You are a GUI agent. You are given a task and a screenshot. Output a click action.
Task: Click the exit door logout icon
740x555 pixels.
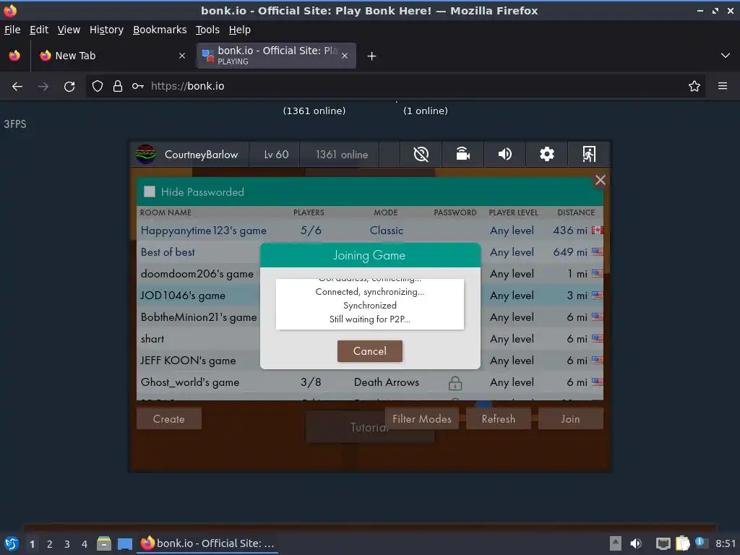(588, 155)
